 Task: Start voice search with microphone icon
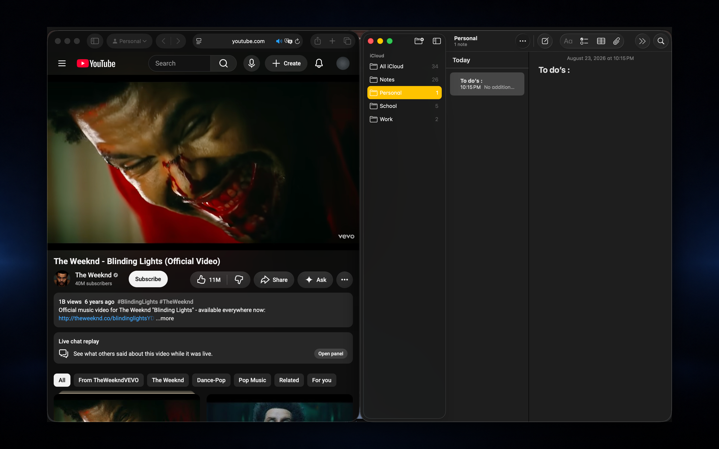coord(251,63)
